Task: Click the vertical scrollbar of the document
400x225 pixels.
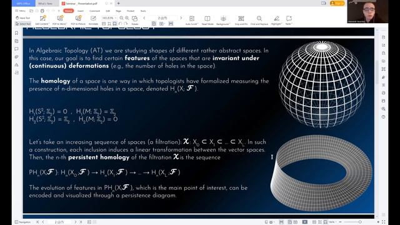Action: 377,72
